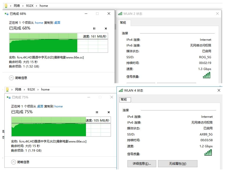Expand chevron before 网络 in upper address bar
The height and width of the screenshot is (172, 225).
tap(11, 6)
